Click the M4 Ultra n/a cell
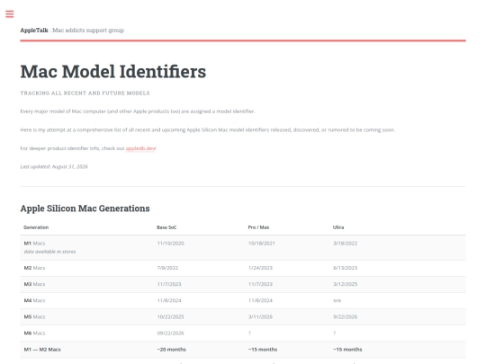Screen dimensions: 486x364 coord(337,300)
